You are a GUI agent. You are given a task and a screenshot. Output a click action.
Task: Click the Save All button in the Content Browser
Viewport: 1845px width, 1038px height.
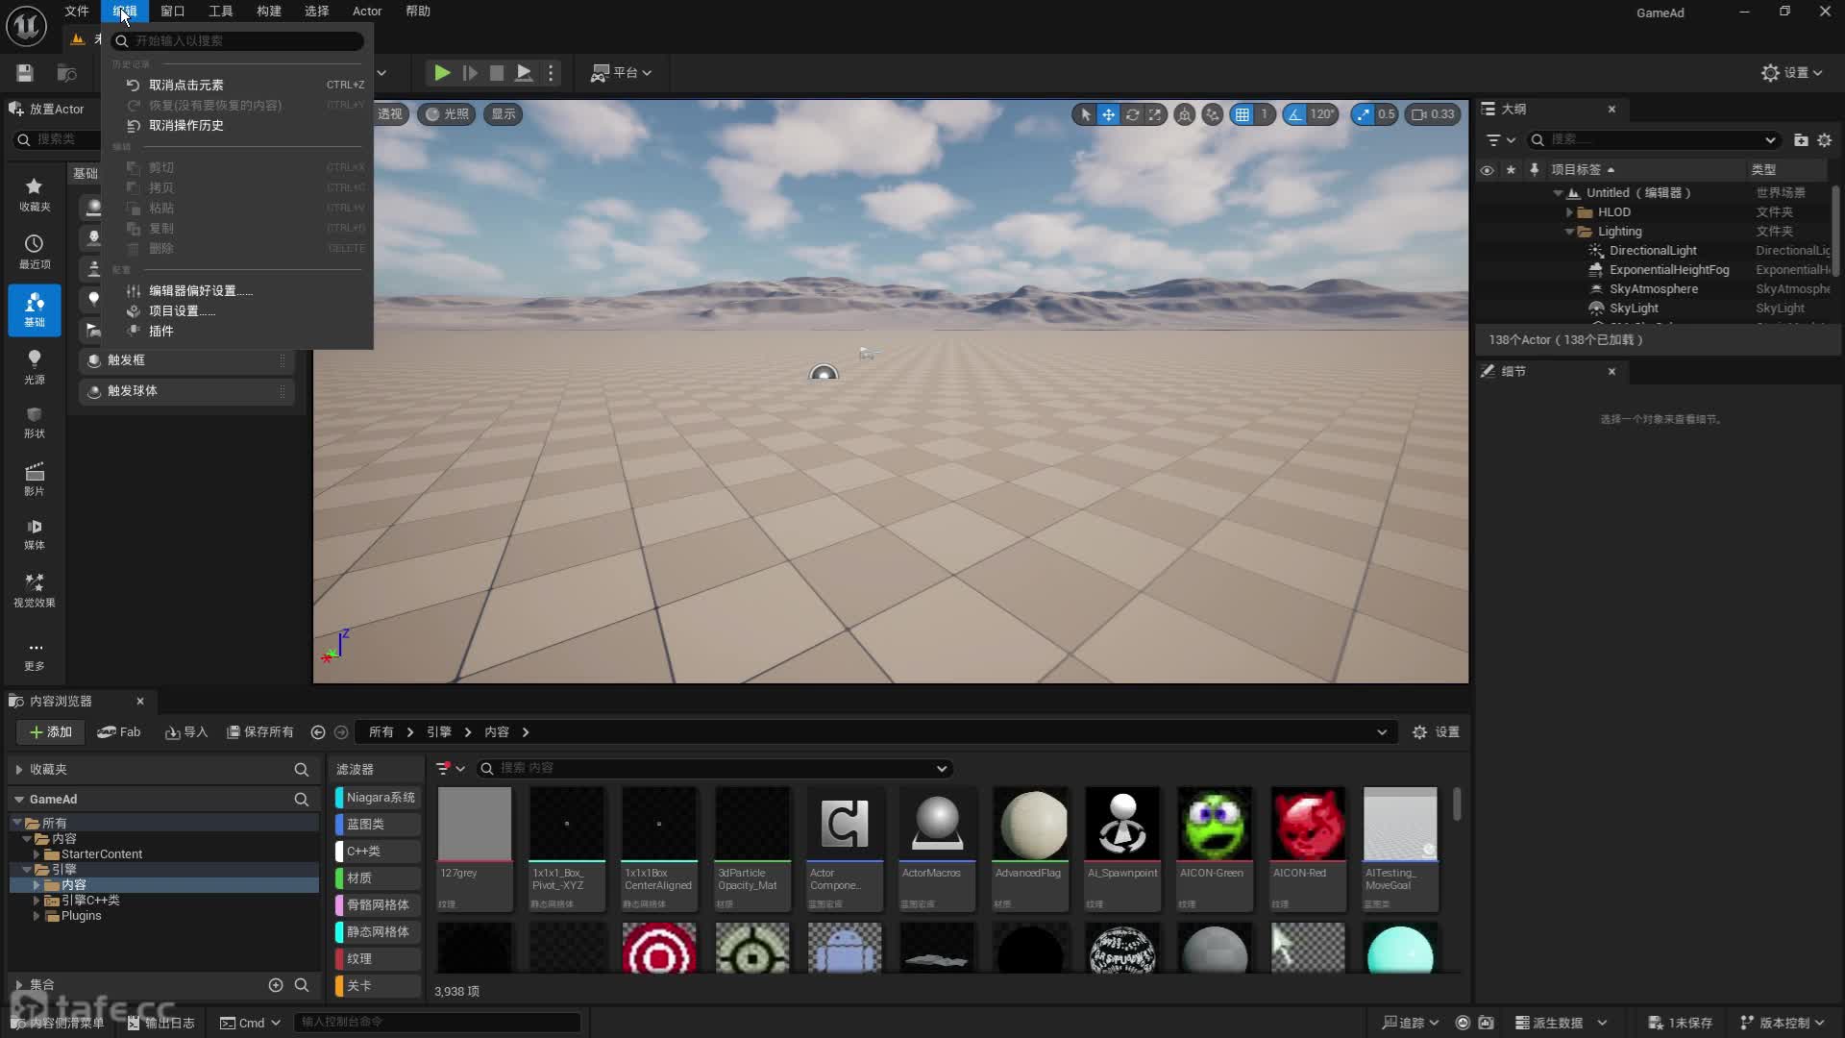pos(259,732)
